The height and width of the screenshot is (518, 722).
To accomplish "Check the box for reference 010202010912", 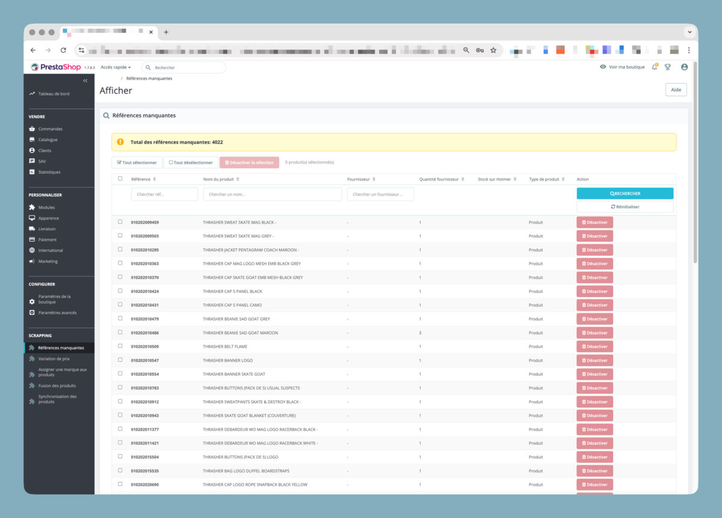I will (x=120, y=401).
